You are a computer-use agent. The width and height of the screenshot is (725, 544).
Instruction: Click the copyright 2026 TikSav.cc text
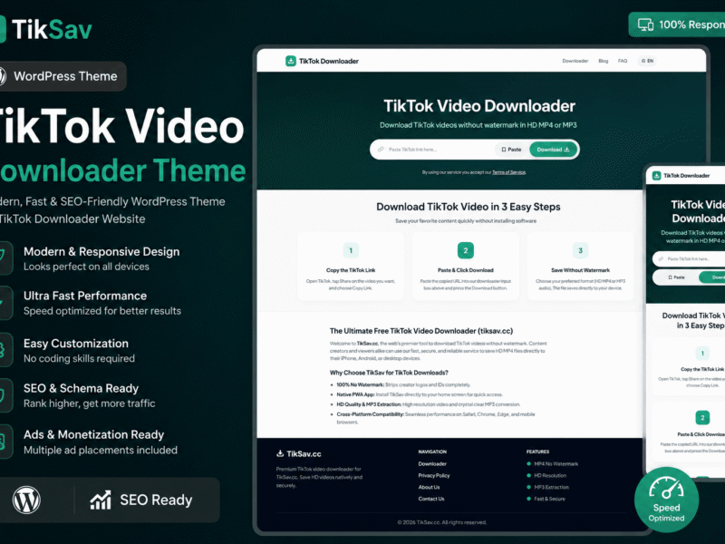[x=442, y=522]
